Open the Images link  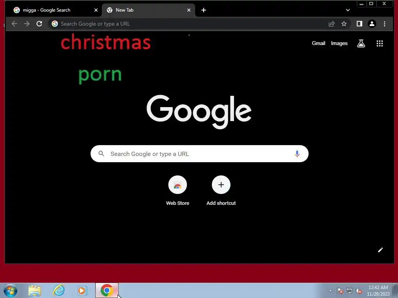click(x=339, y=43)
